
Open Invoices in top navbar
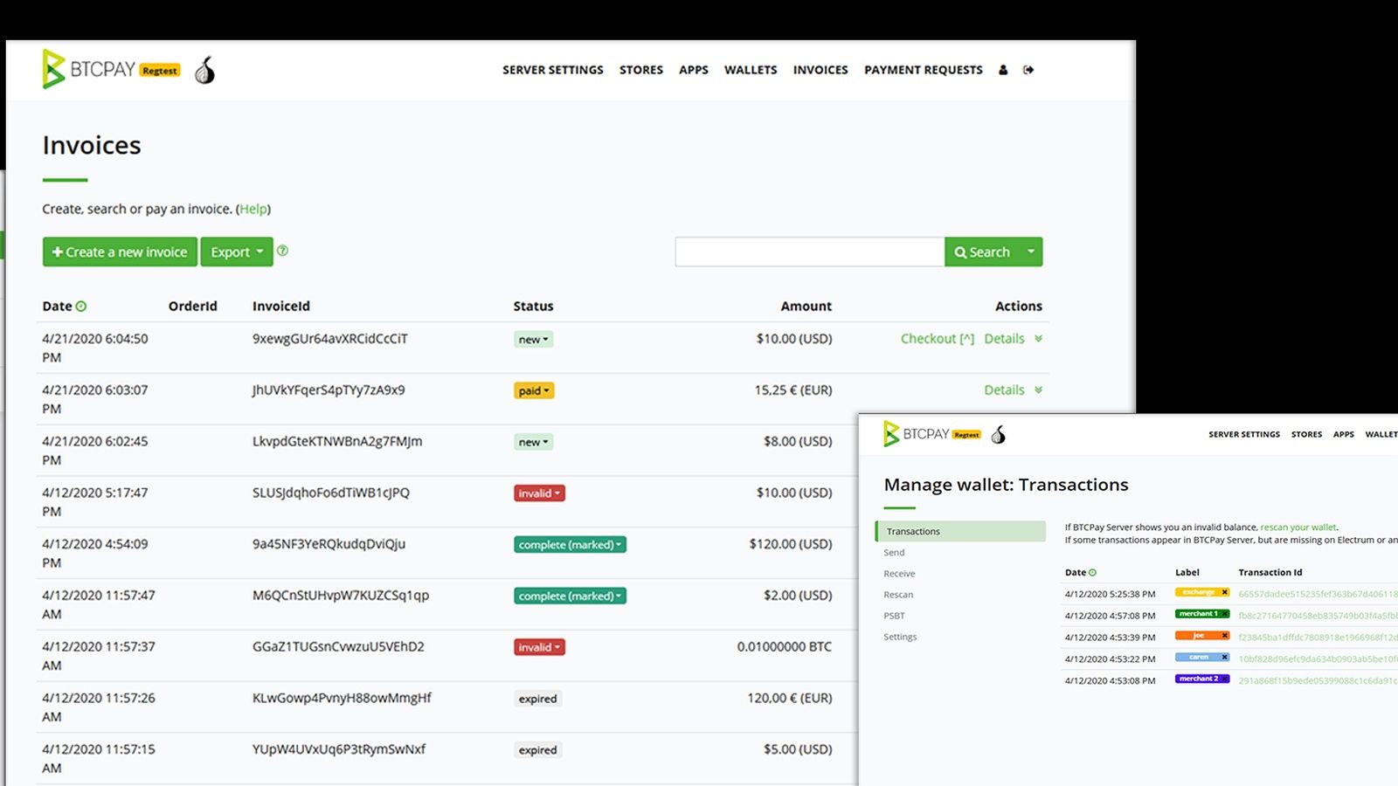point(820,70)
